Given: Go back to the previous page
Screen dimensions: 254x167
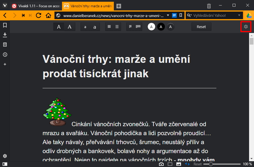Looking at the screenshot, I should pyautogui.click(x=5, y=15).
